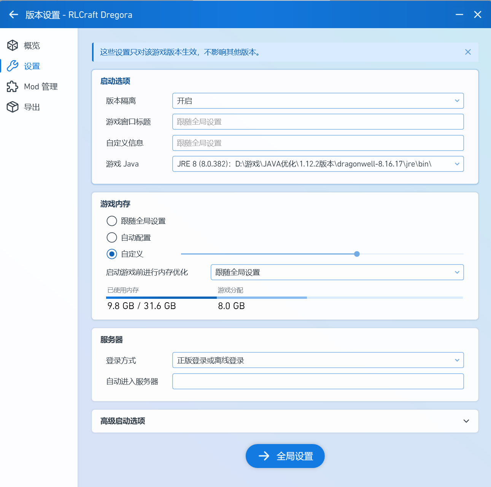
Task: Click the Mod 管理 puzzle piece icon
Action: 13,86
